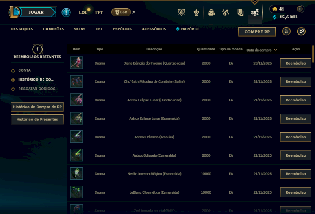Select the TFT game tab in header
315x214 pixels.
pyautogui.click(x=99, y=13)
